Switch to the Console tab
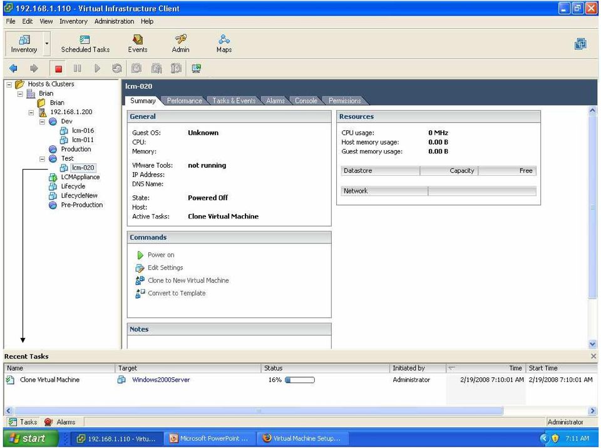Screen dimensions: 601x448 [x=306, y=101]
